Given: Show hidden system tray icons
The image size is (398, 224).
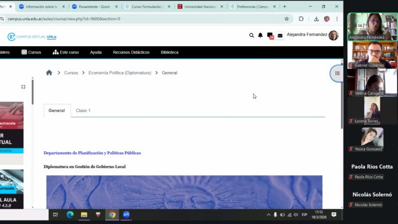Looking at the screenshot, I should [269, 215].
